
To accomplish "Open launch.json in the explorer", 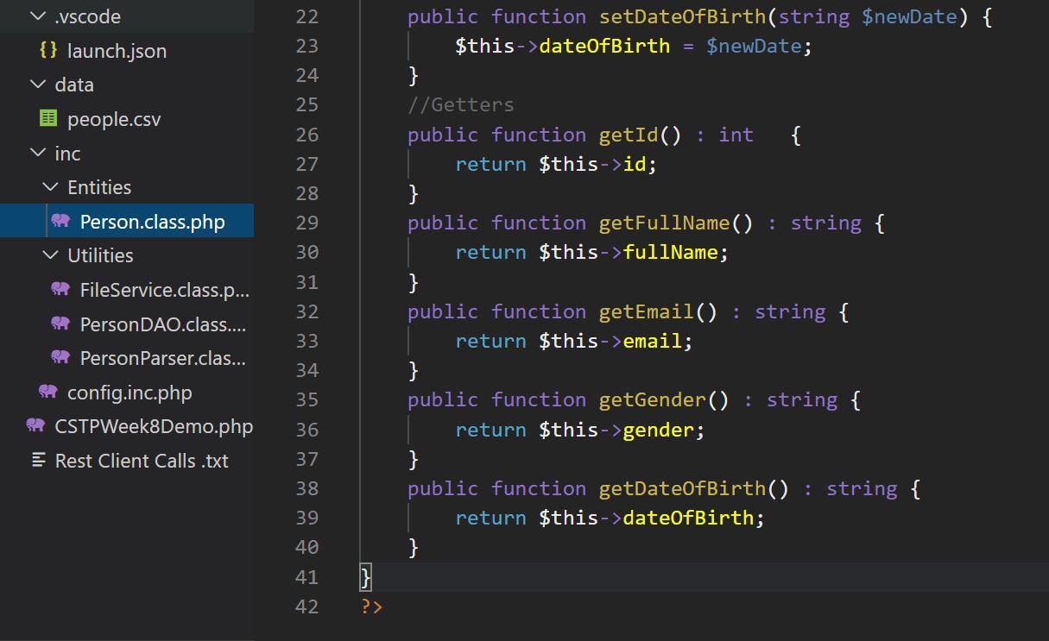I will pos(117,51).
